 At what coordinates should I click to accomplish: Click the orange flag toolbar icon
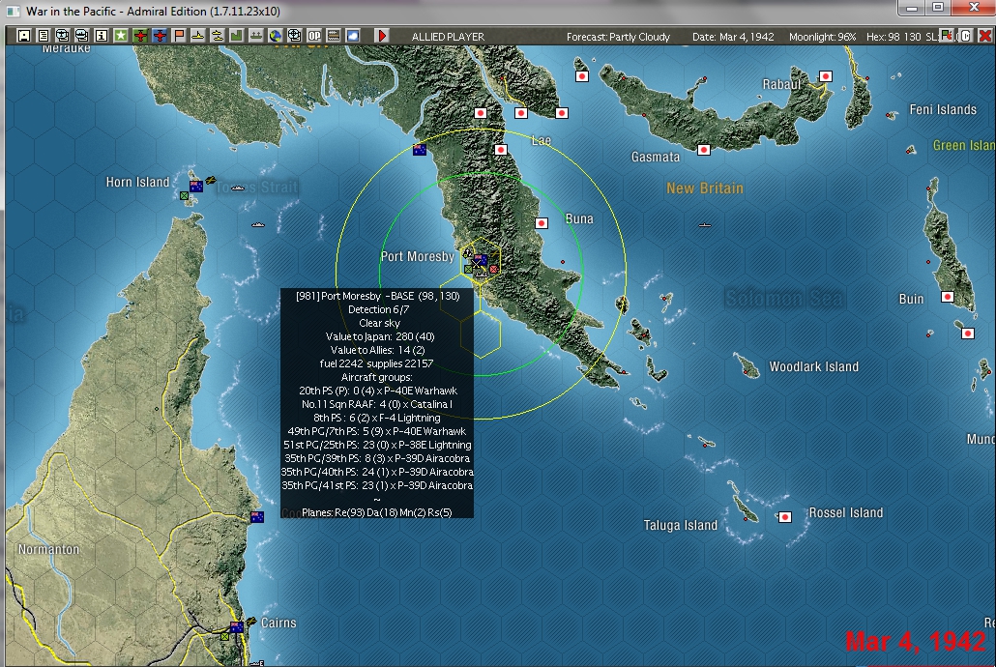179,36
